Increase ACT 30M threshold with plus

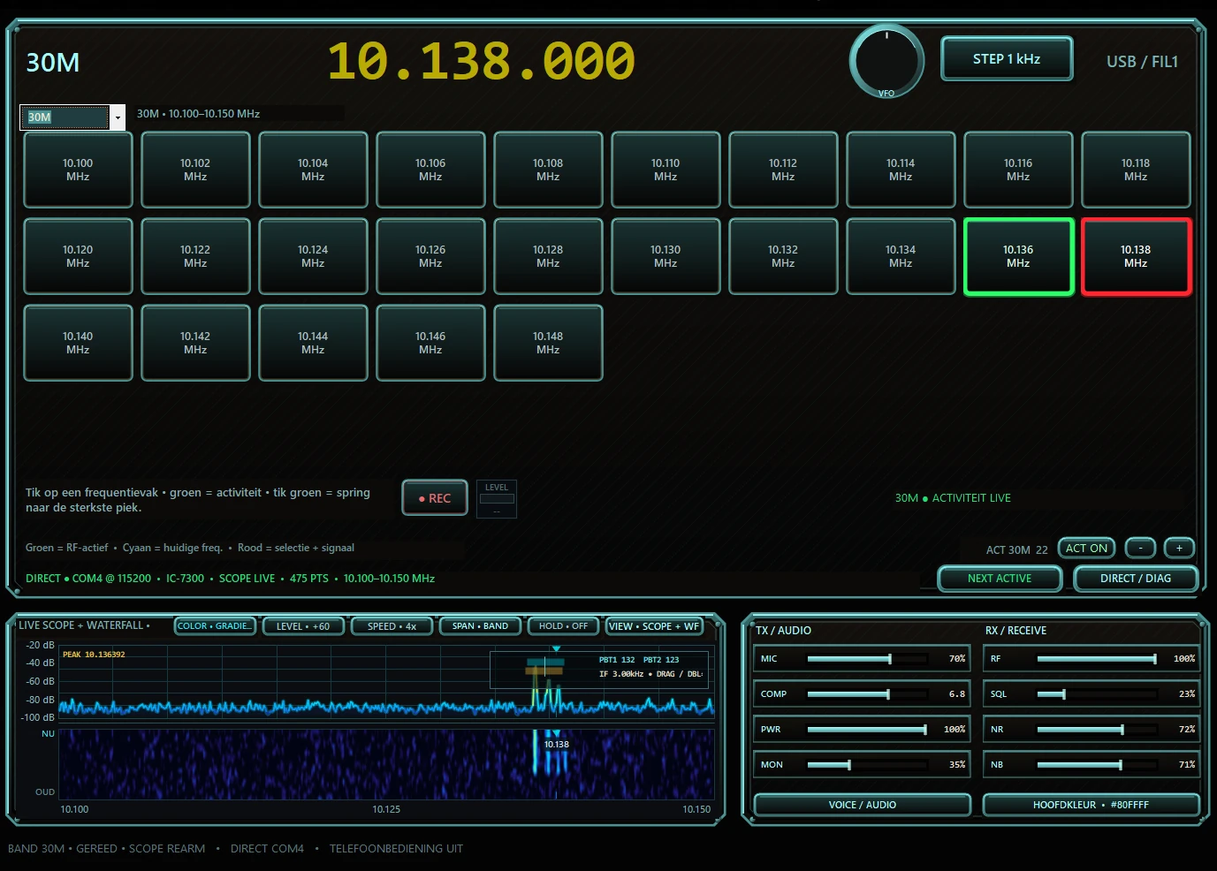(1179, 548)
